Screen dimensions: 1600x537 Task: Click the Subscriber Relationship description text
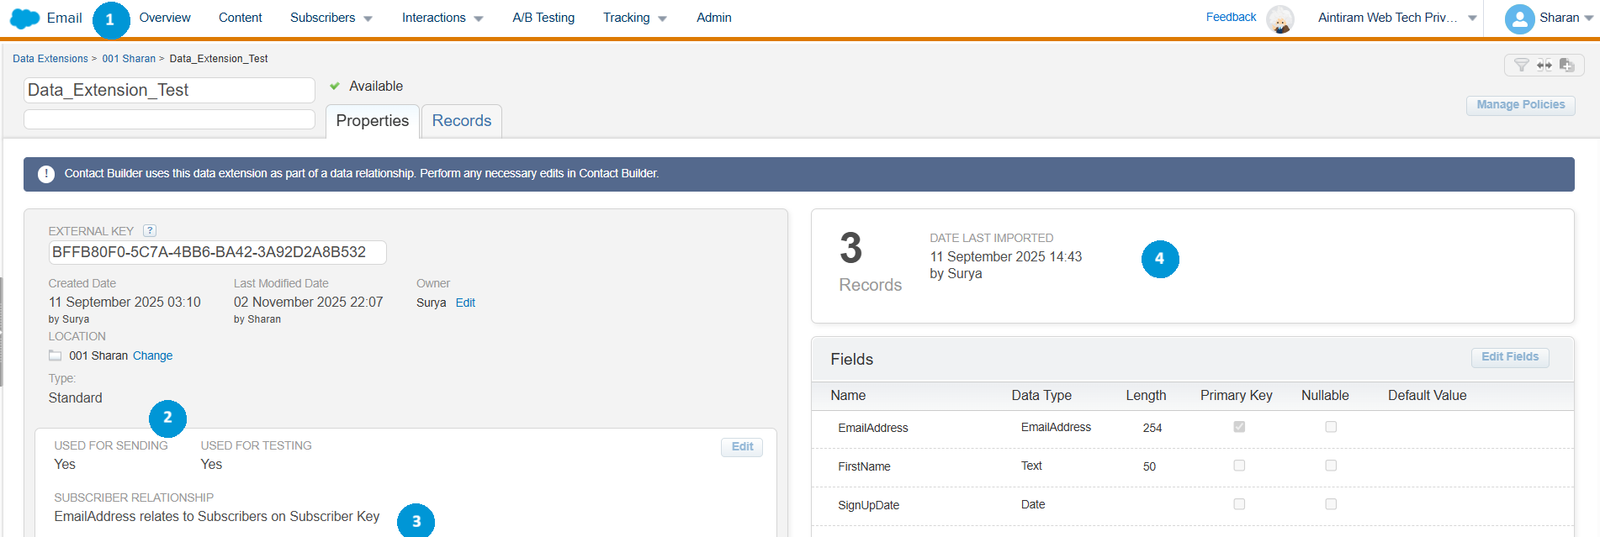(217, 517)
